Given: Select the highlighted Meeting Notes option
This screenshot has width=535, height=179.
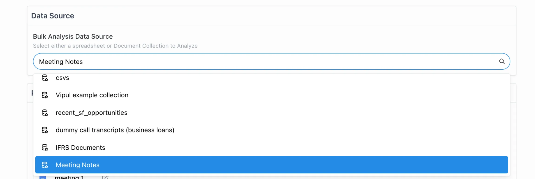Looking at the screenshot, I should [78, 165].
